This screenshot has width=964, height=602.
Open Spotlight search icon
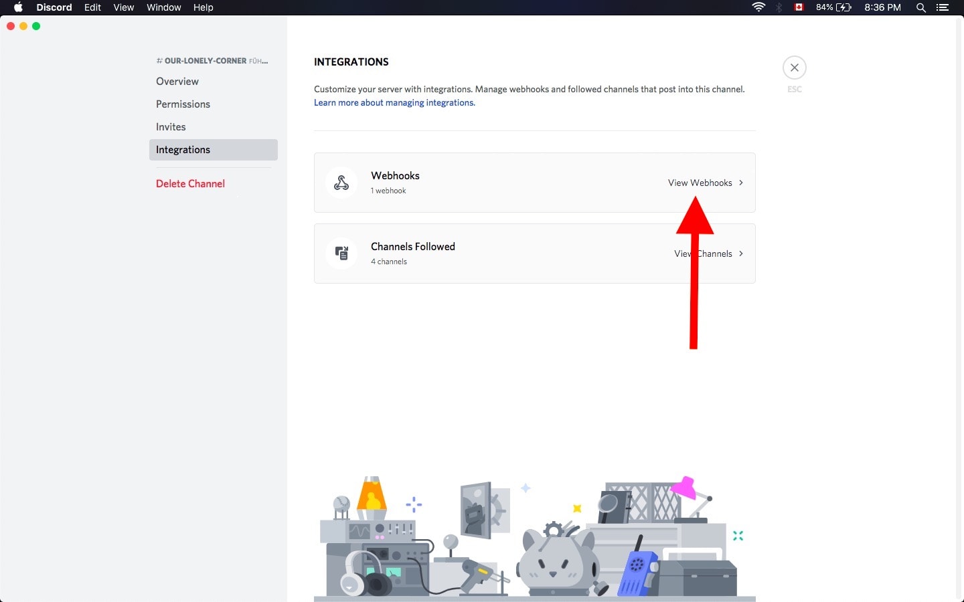pyautogui.click(x=921, y=7)
